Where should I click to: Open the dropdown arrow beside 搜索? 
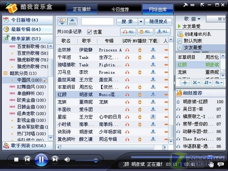[x=141, y=21]
